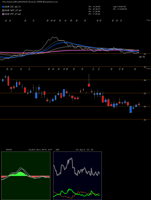Viewport: 151px width, 200px height.
Task: Click the 'Avg V: 0.055 M' value
Action: (x=119, y=7)
